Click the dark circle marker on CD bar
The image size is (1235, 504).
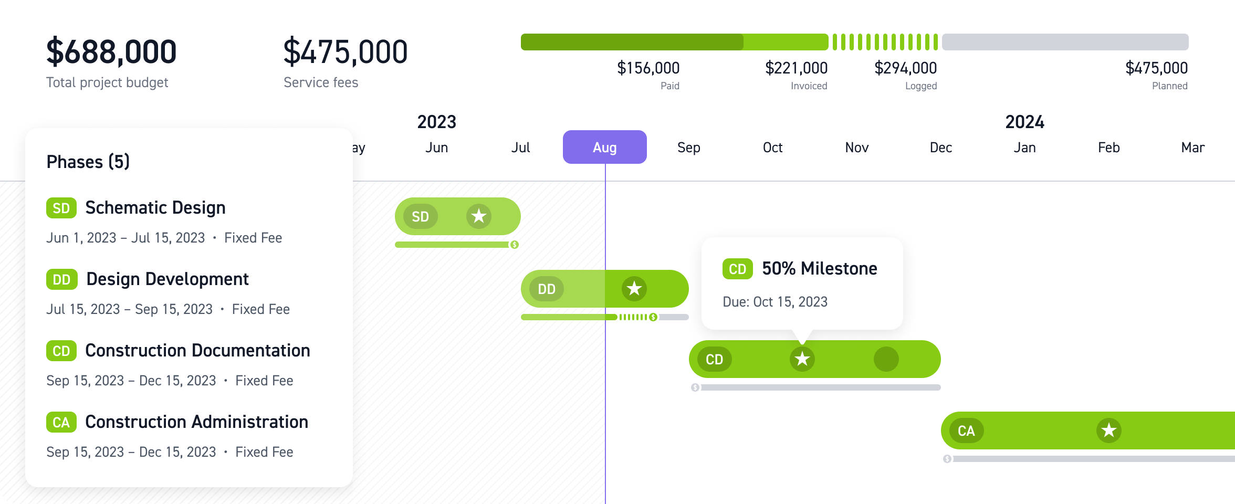coord(886,359)
